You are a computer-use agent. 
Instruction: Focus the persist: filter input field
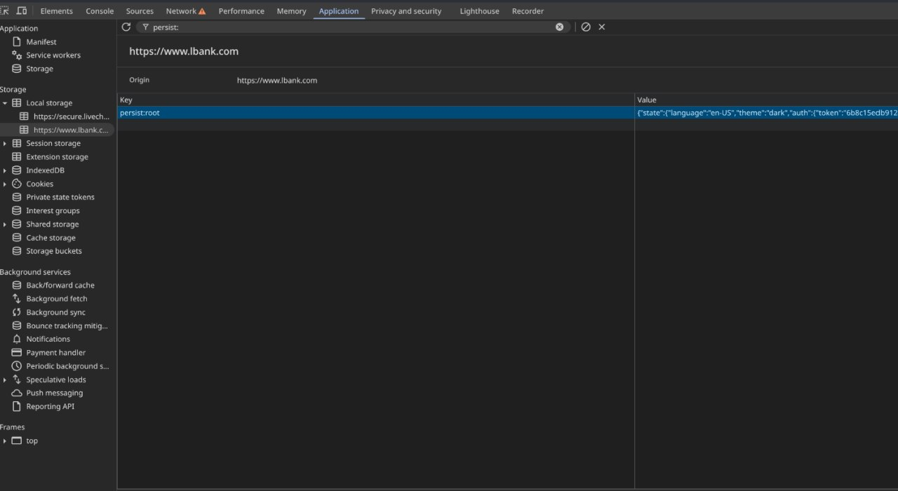(x=352, y=27)
